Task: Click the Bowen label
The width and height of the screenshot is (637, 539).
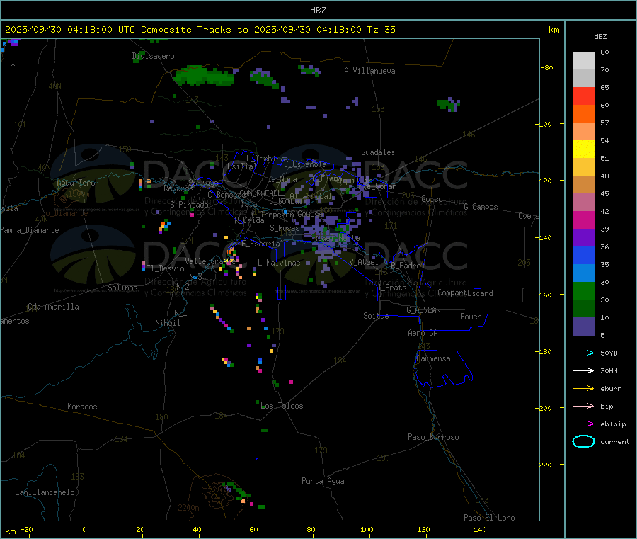Action: (x=471, y=317)
